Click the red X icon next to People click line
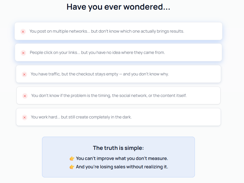 (23, 53)
